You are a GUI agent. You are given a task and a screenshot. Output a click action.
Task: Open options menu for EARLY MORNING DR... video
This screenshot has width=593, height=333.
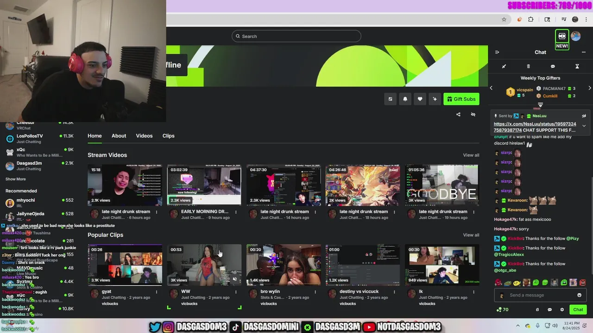coord(236,212)
